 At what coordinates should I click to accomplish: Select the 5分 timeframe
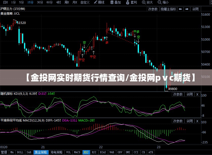[x=21, y=2]
